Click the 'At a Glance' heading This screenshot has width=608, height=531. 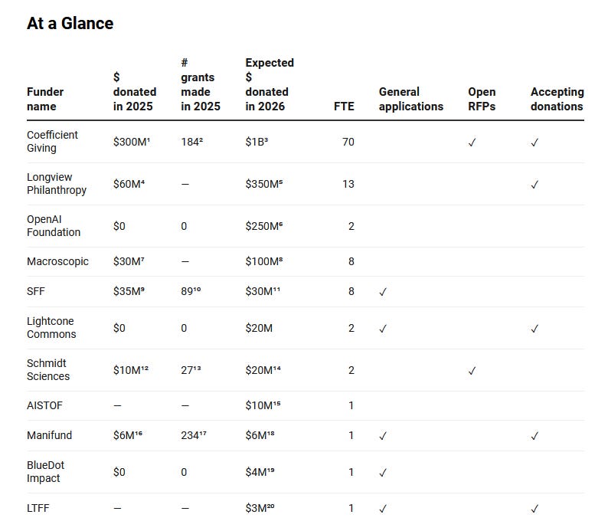[70, 23]
